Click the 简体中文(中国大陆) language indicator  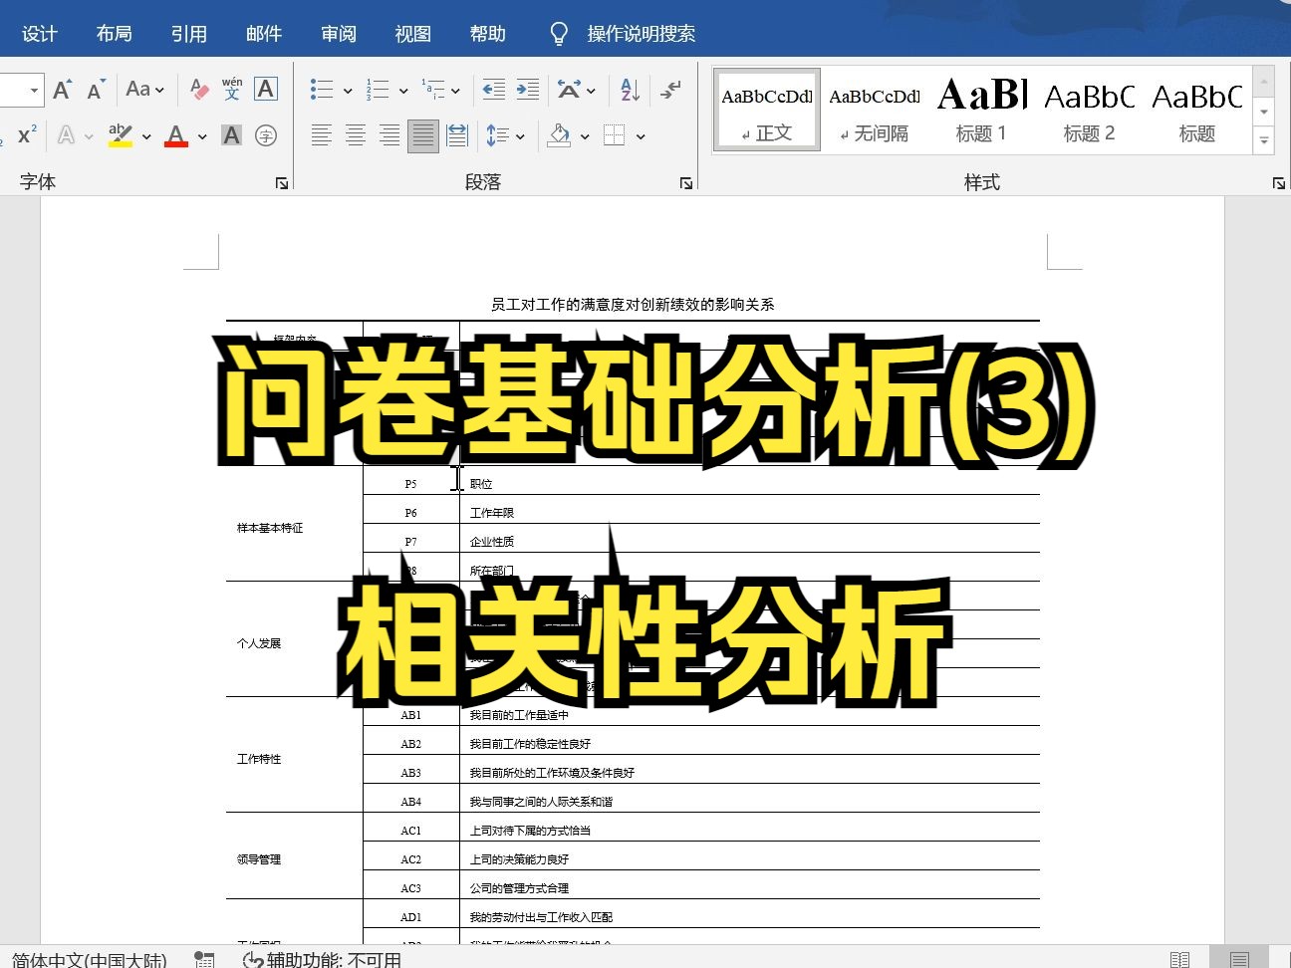(x=90, y=959)
